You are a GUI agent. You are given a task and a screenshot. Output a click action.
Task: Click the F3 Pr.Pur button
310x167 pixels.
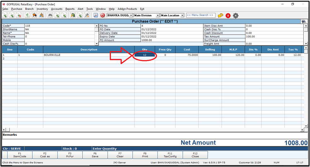(70, 155)
